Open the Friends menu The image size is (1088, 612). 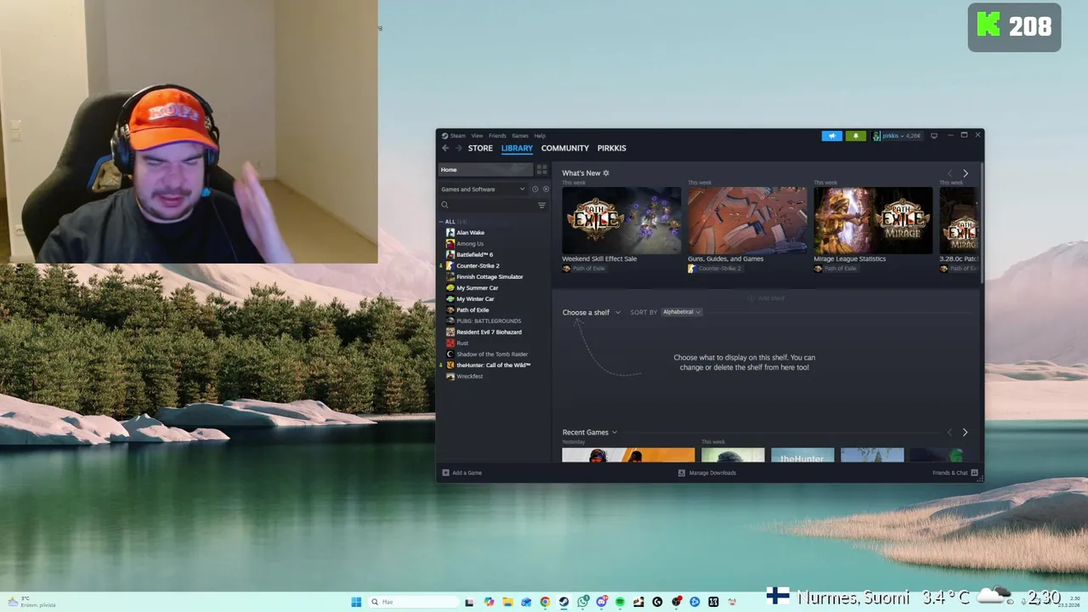497,136
